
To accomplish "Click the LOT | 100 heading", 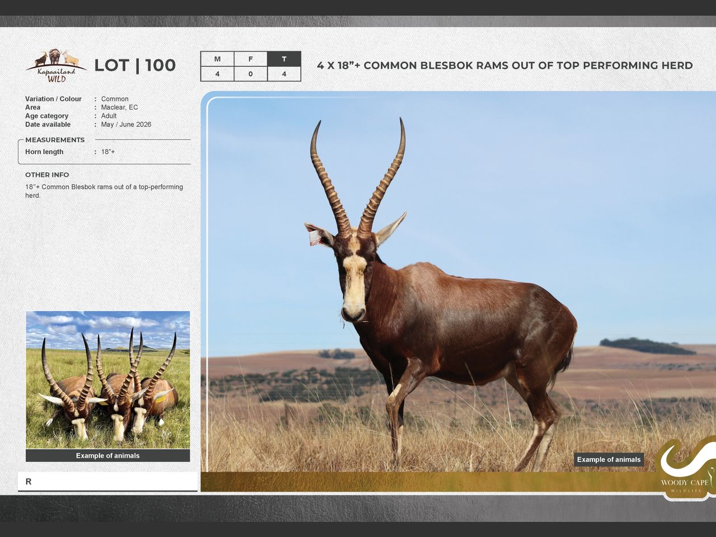I will (135, 65).
